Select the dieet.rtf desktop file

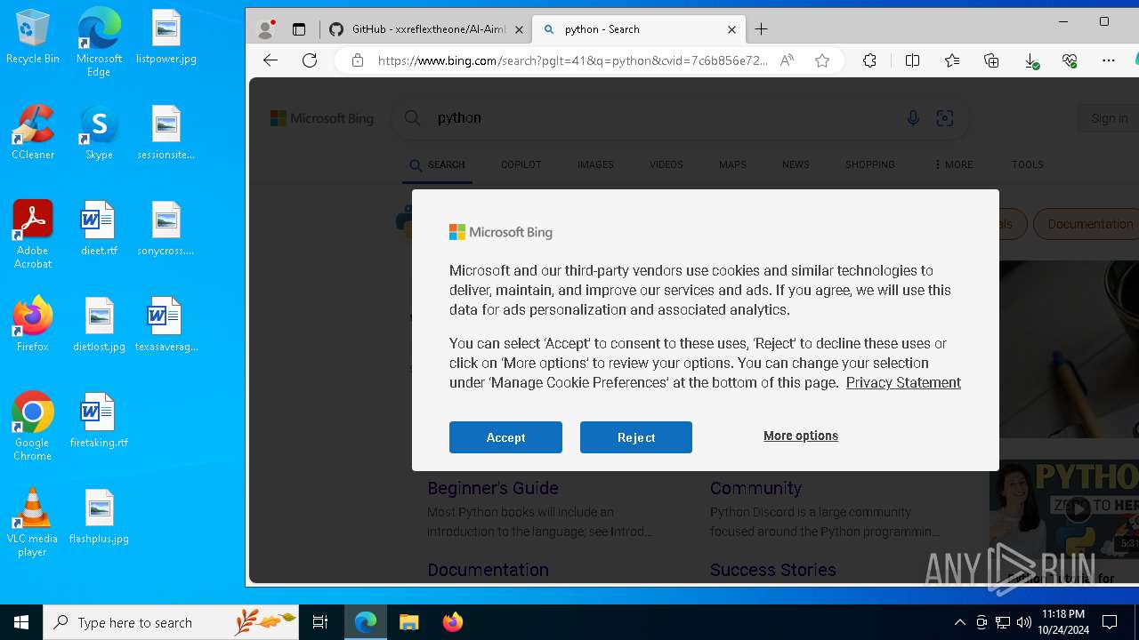point(99,228)
